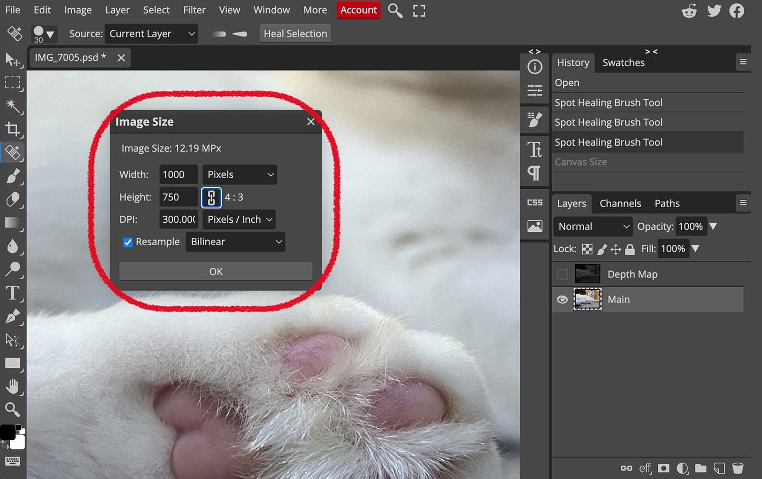Viewport: 762px width, 479px height.
Task: Select the Rectangle shape tool
Action: click(12, 363)
